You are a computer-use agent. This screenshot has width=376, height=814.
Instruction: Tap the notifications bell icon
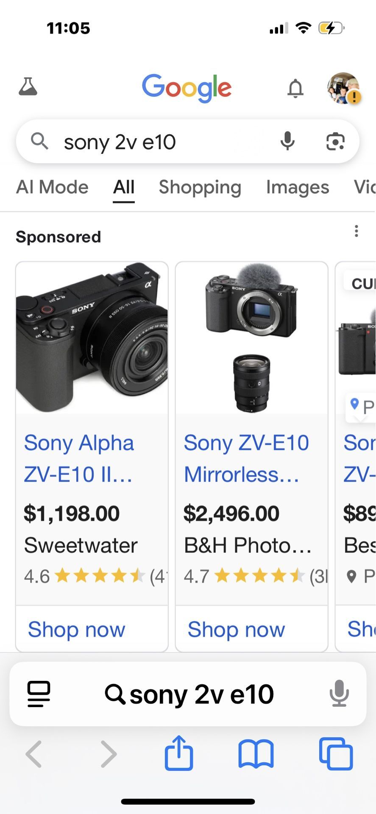tap(295, 88)
